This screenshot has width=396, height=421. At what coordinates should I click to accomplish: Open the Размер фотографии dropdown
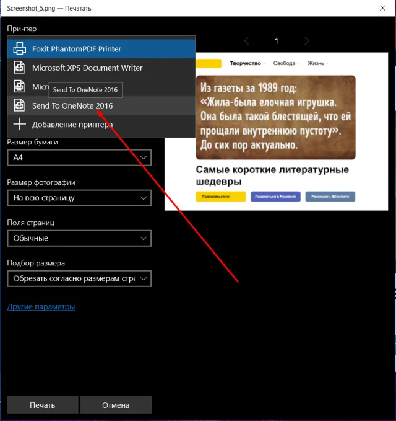79,198
